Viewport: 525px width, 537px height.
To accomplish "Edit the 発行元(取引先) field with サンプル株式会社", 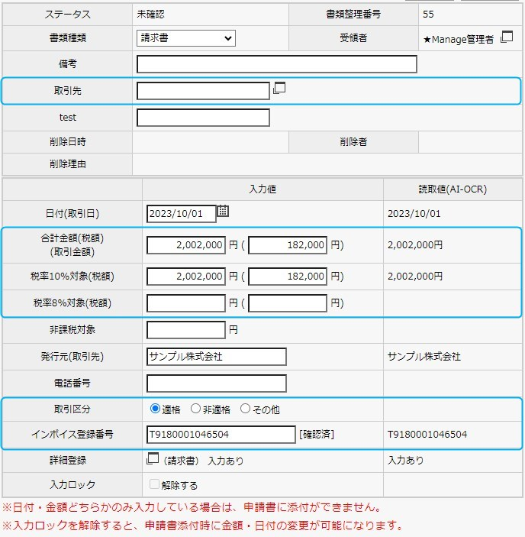I will click(x=217, y=357).
